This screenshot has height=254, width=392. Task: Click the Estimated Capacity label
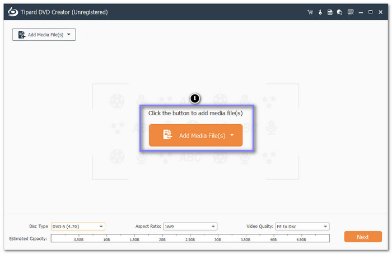pyautogui.click(x=28, y=238)
